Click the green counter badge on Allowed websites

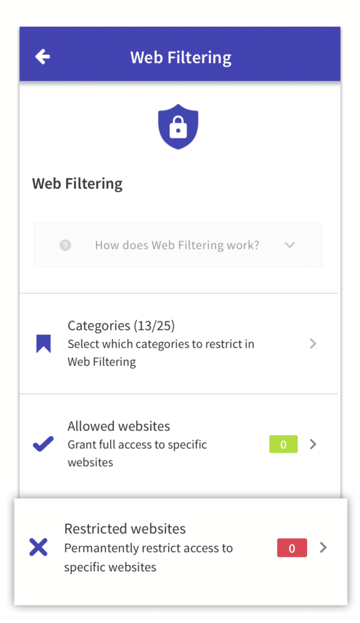[283, 444]
